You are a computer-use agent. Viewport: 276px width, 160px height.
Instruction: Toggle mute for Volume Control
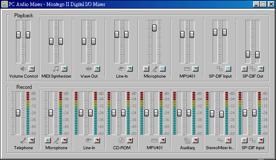pyautogui.click(x=31, y=69)
